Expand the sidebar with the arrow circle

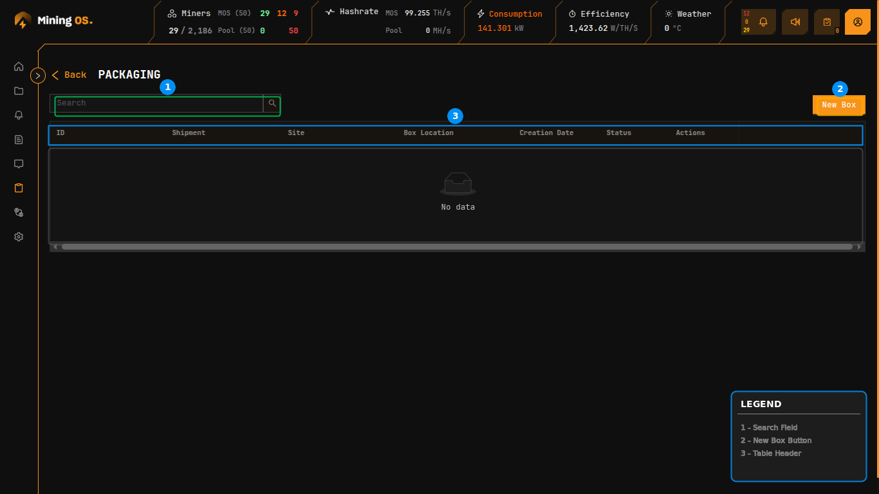click(x=38, y=75)
